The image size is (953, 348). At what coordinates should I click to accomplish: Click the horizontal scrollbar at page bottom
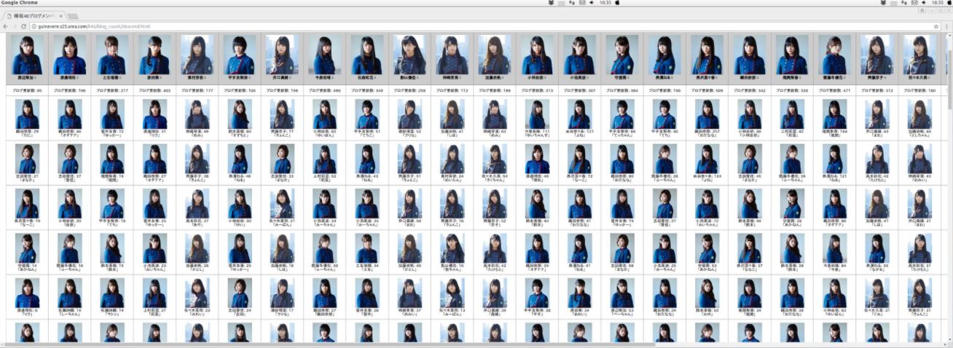click(437, 344)
